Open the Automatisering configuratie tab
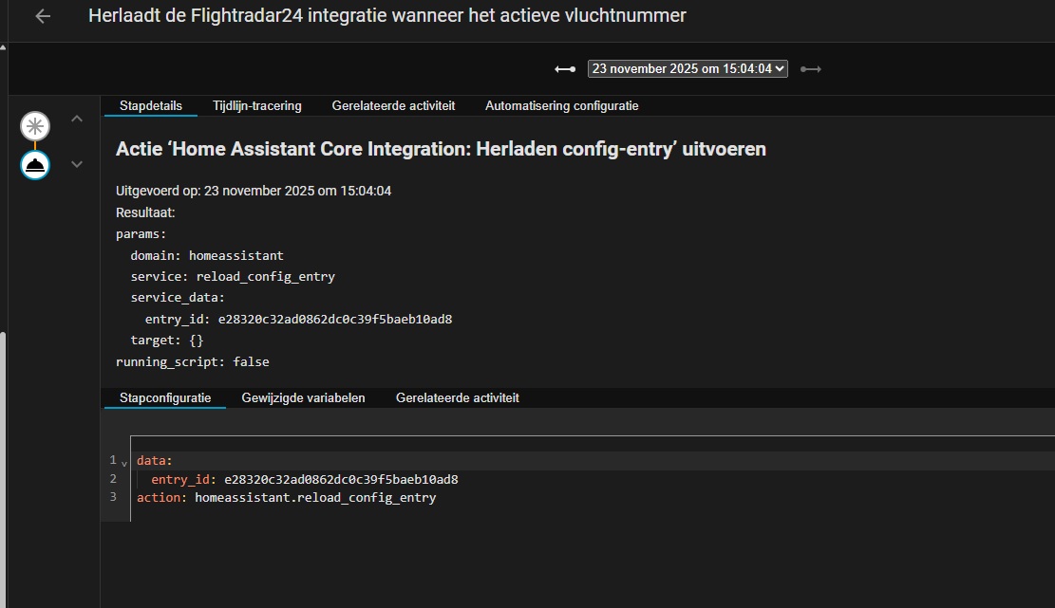Screen dimensions: 1055x608 pyautogui.click(x=561, y=106)
